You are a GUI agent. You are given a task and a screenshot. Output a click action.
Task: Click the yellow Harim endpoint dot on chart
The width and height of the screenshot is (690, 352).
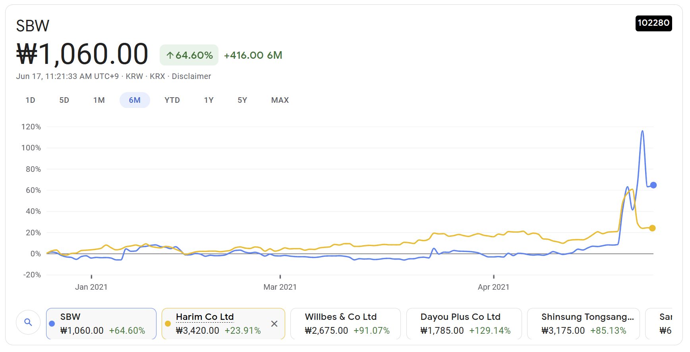coord(652,228)
